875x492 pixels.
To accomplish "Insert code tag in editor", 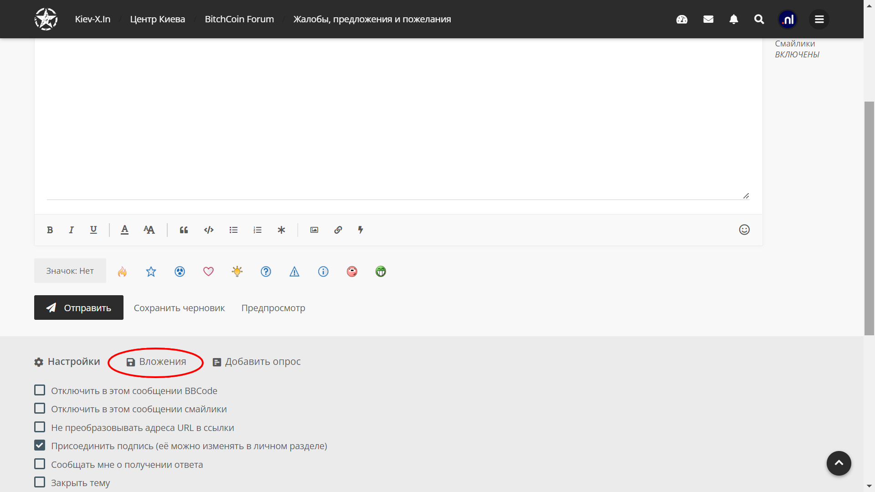I will 209,230.
